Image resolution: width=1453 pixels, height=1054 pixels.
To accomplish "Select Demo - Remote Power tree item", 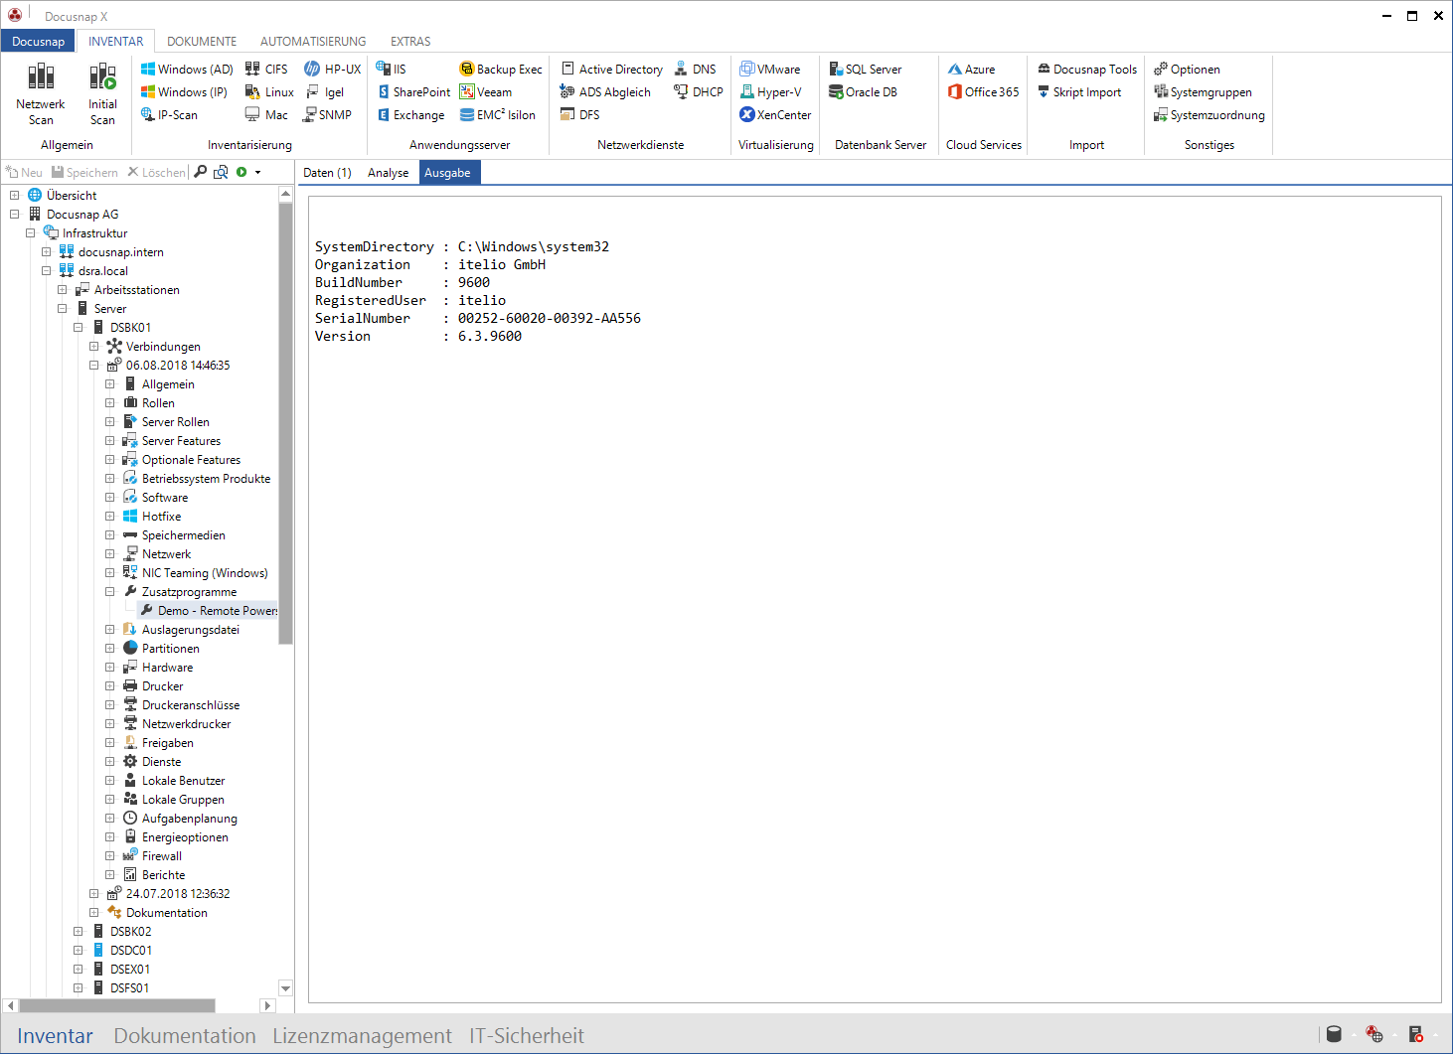I will click(209, 610).
